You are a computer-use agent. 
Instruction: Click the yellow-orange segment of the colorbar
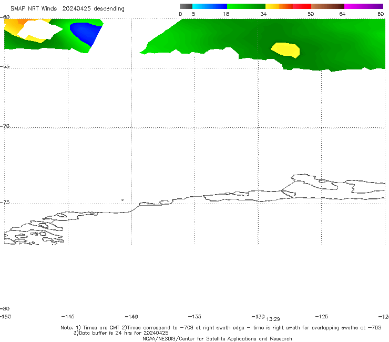click(279, 6)
